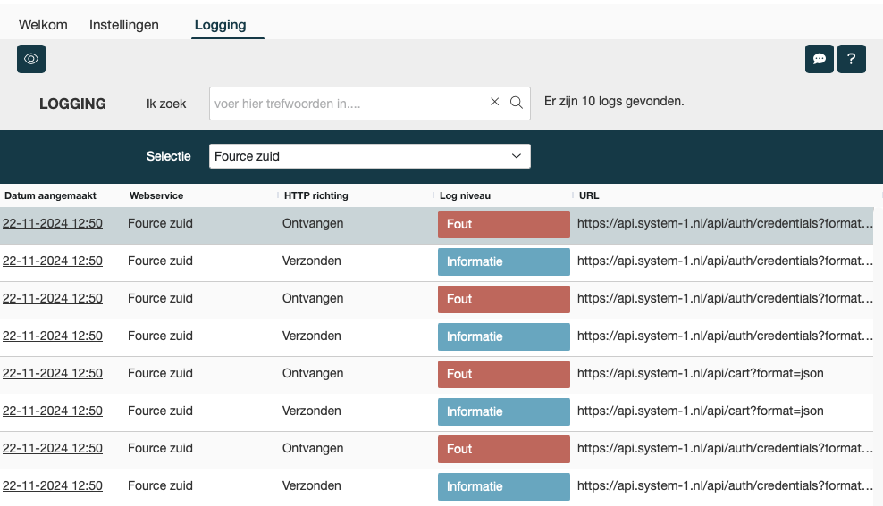Click the Informatie badge in second row
Screen dimensions: 883x506
503,261
